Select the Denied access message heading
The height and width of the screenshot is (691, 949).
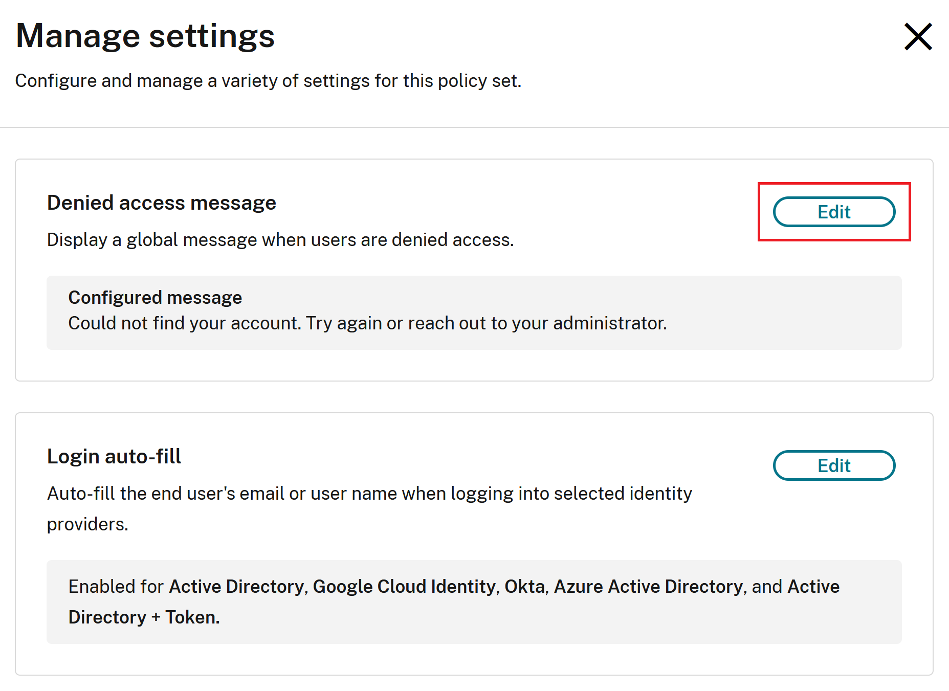tap(162, 203)
